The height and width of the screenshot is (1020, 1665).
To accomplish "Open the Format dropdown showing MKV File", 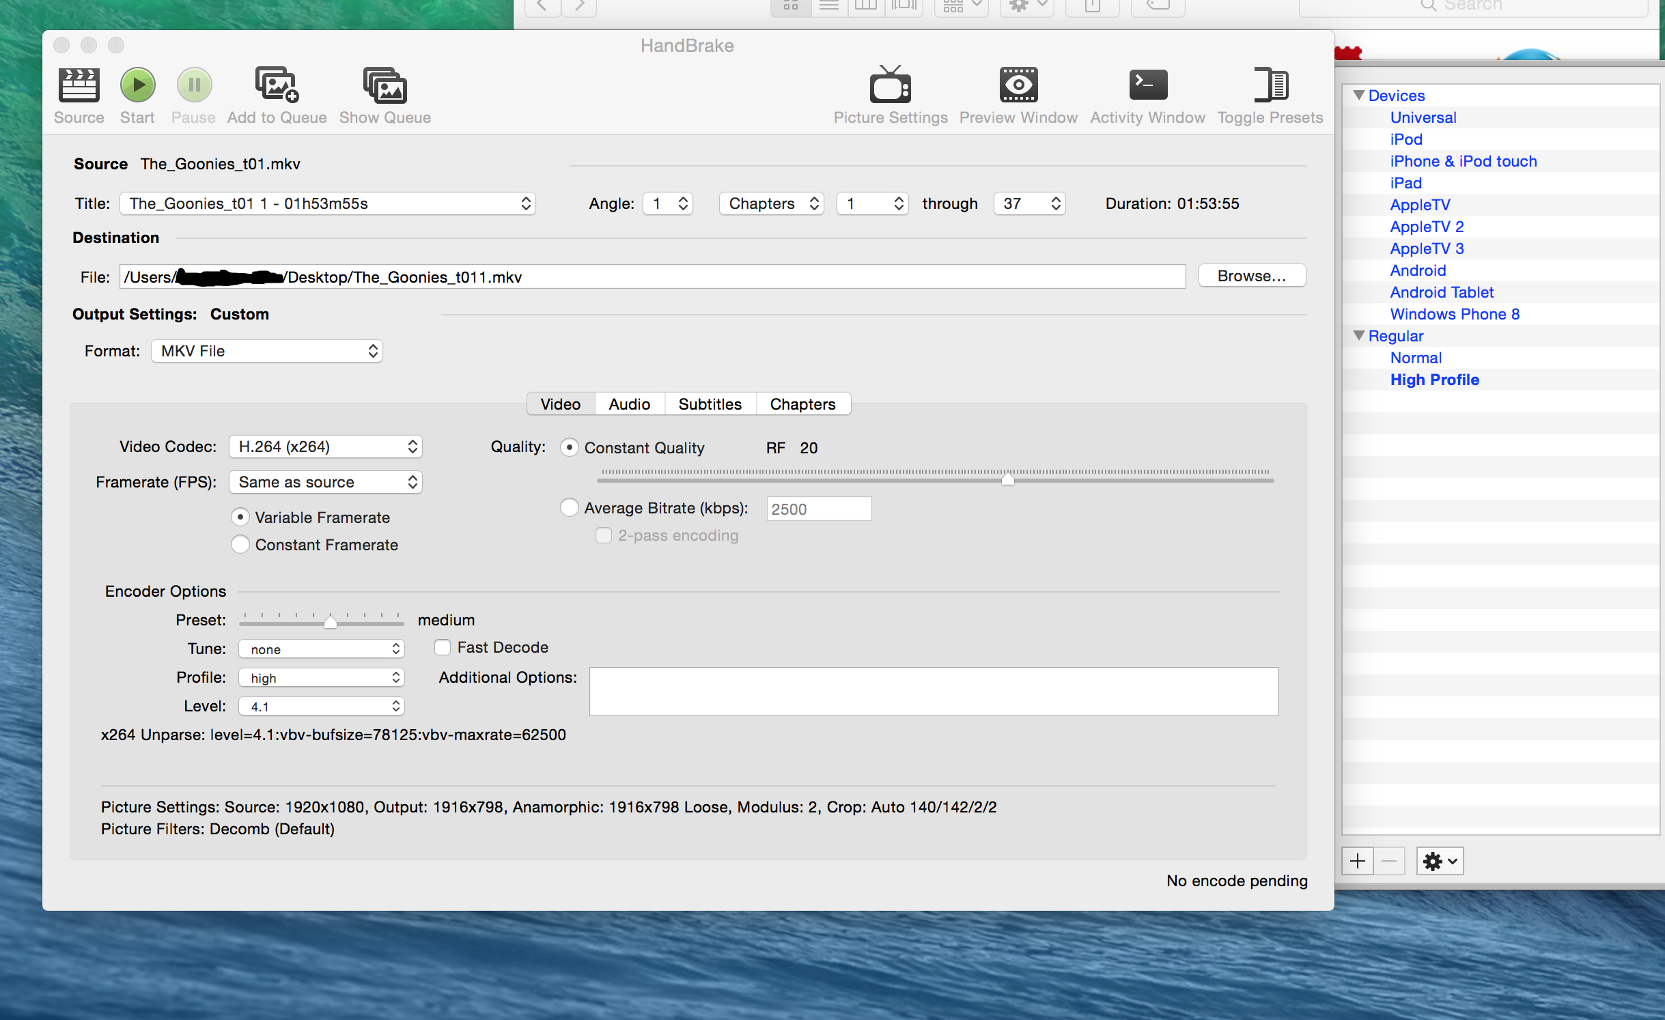I will coord(267,351).
